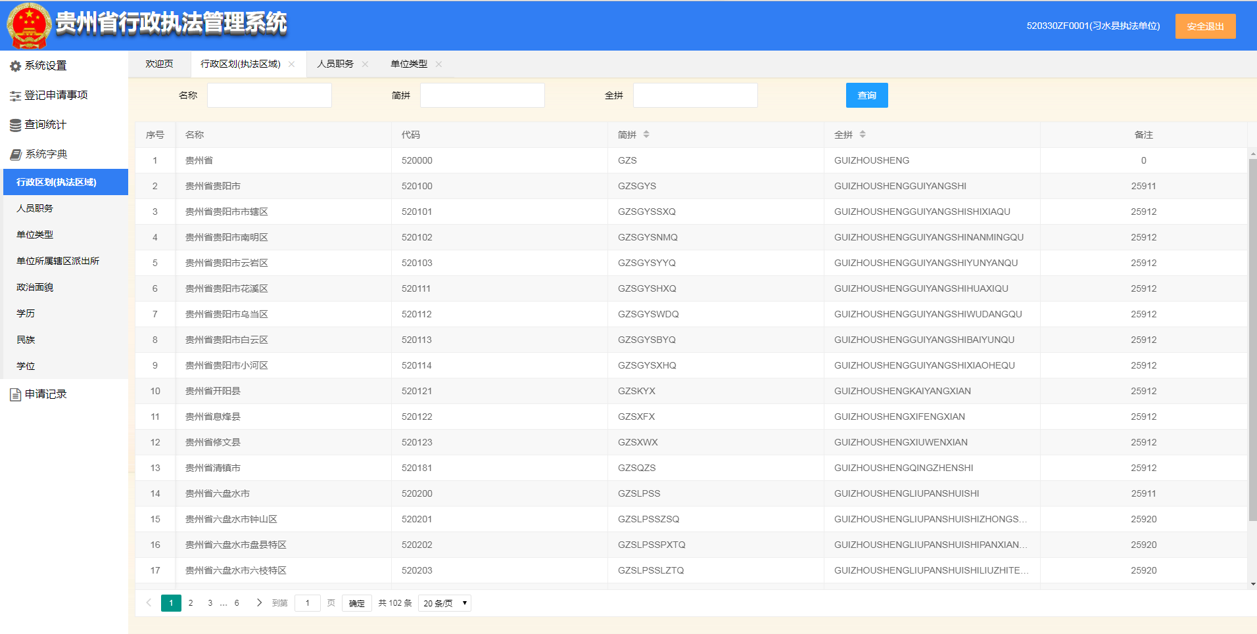Open the 20 条/页 page size dropdown
The width and height of the screenshot is (1257, 634).
[444, 603]
